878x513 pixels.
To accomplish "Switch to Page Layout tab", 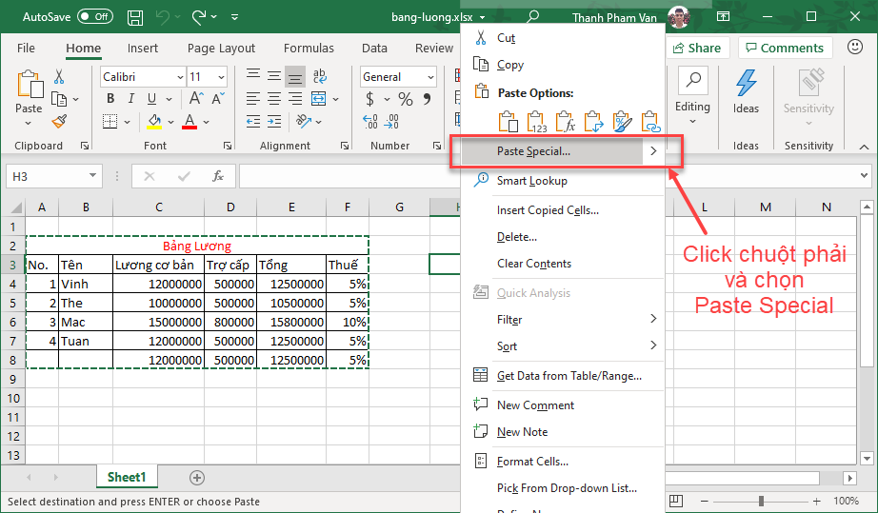I will click(x=221, y=49).
